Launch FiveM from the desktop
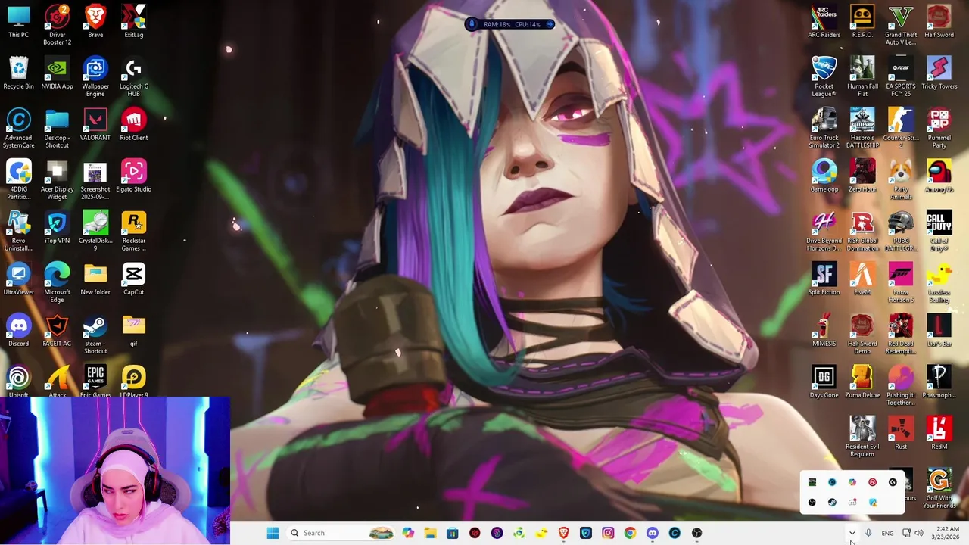The image size is (969, 545). pos(862,279)
